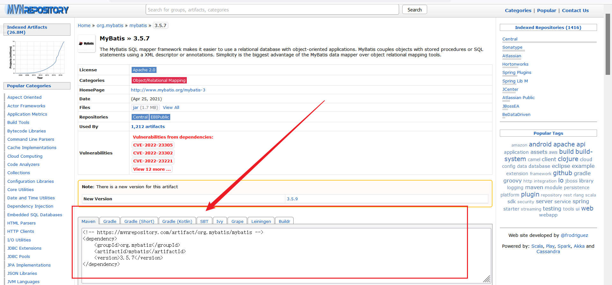Viewport: 612px width, 285px height.
Task: Open Aspect Oriented category
Action: click(24, 97)
